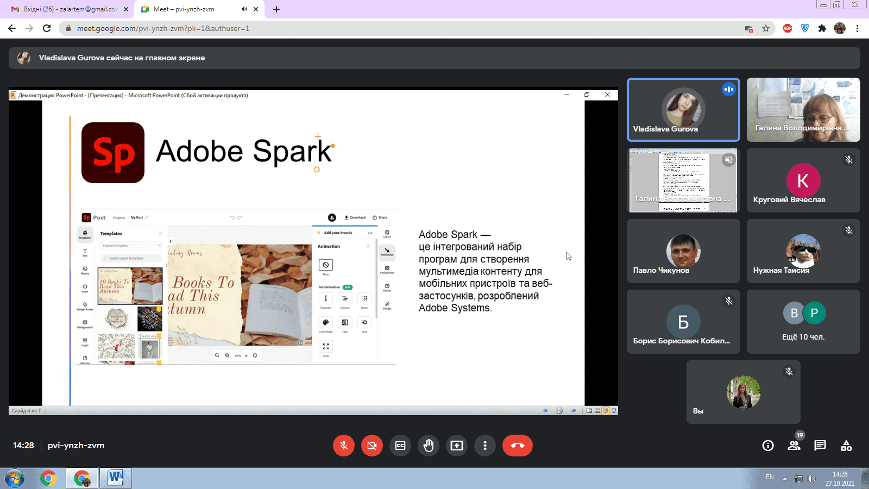Switch to the Gmail Вхідні tab
869x489 pixels.
[x=71, y=9]
